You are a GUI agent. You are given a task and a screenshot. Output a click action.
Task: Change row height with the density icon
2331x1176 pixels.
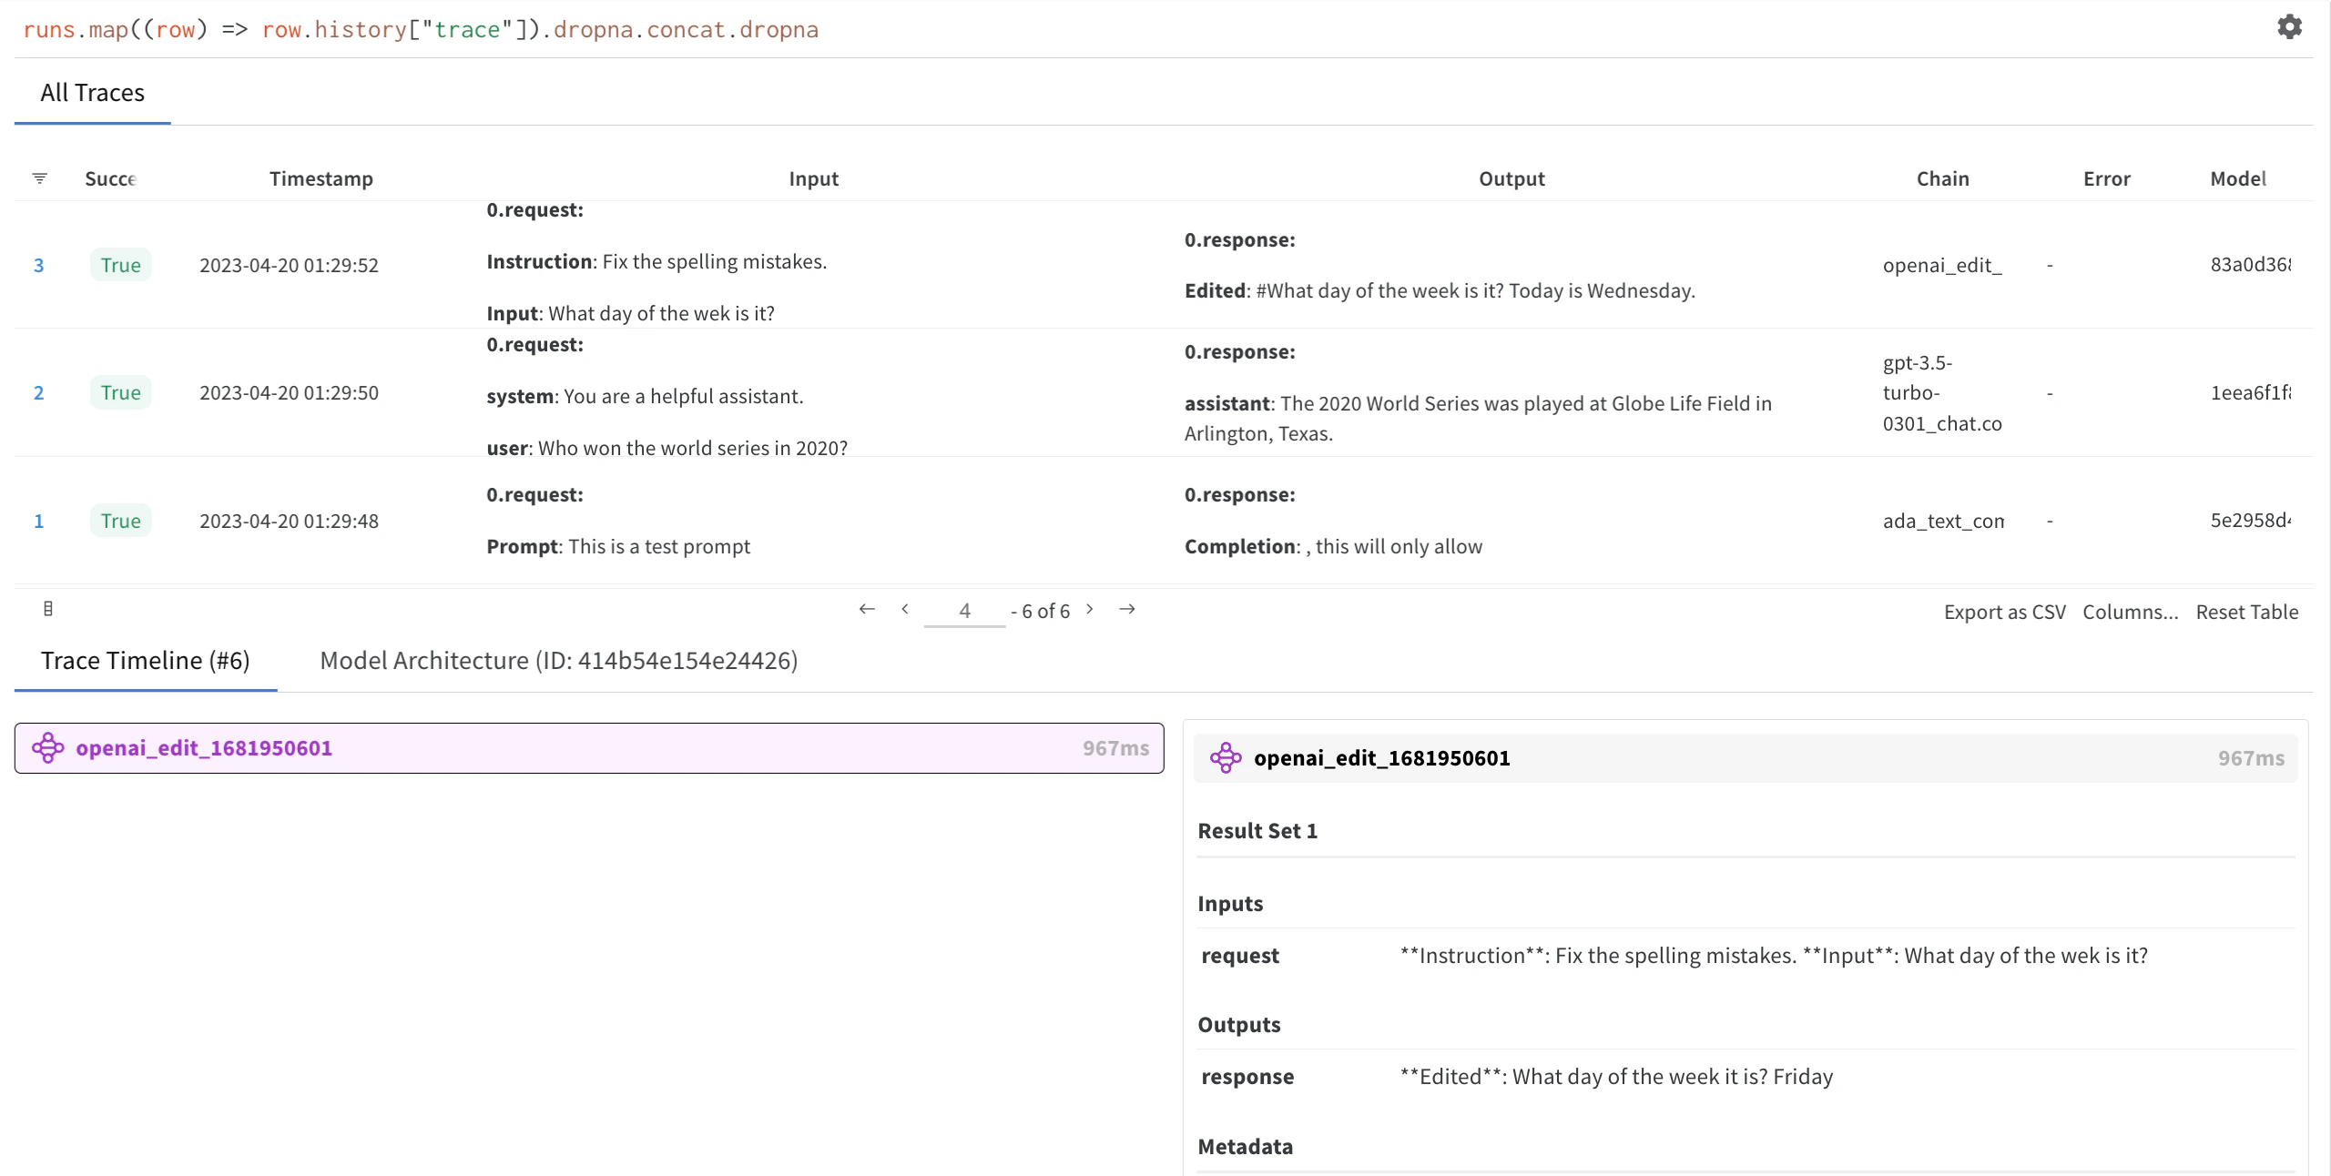47,609
